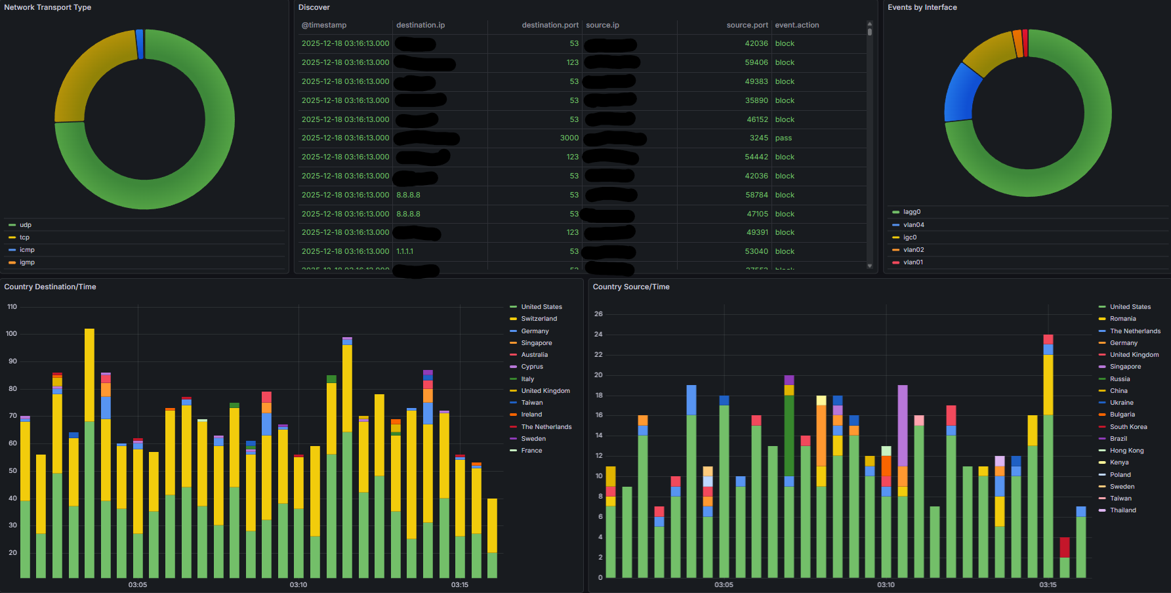Toggle the vlan04 interface legend entry

pyautogui.click(x=914, y=225)
